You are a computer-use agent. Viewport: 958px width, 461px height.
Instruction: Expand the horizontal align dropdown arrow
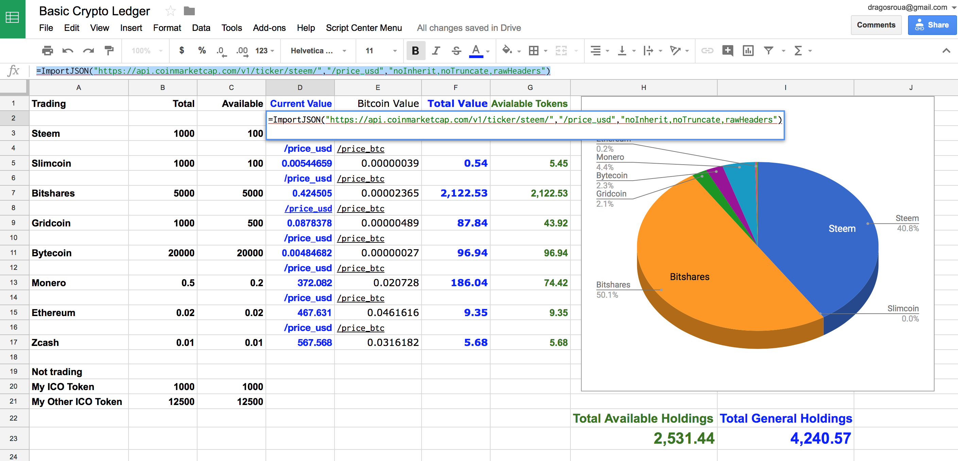[x=607, y=51]
